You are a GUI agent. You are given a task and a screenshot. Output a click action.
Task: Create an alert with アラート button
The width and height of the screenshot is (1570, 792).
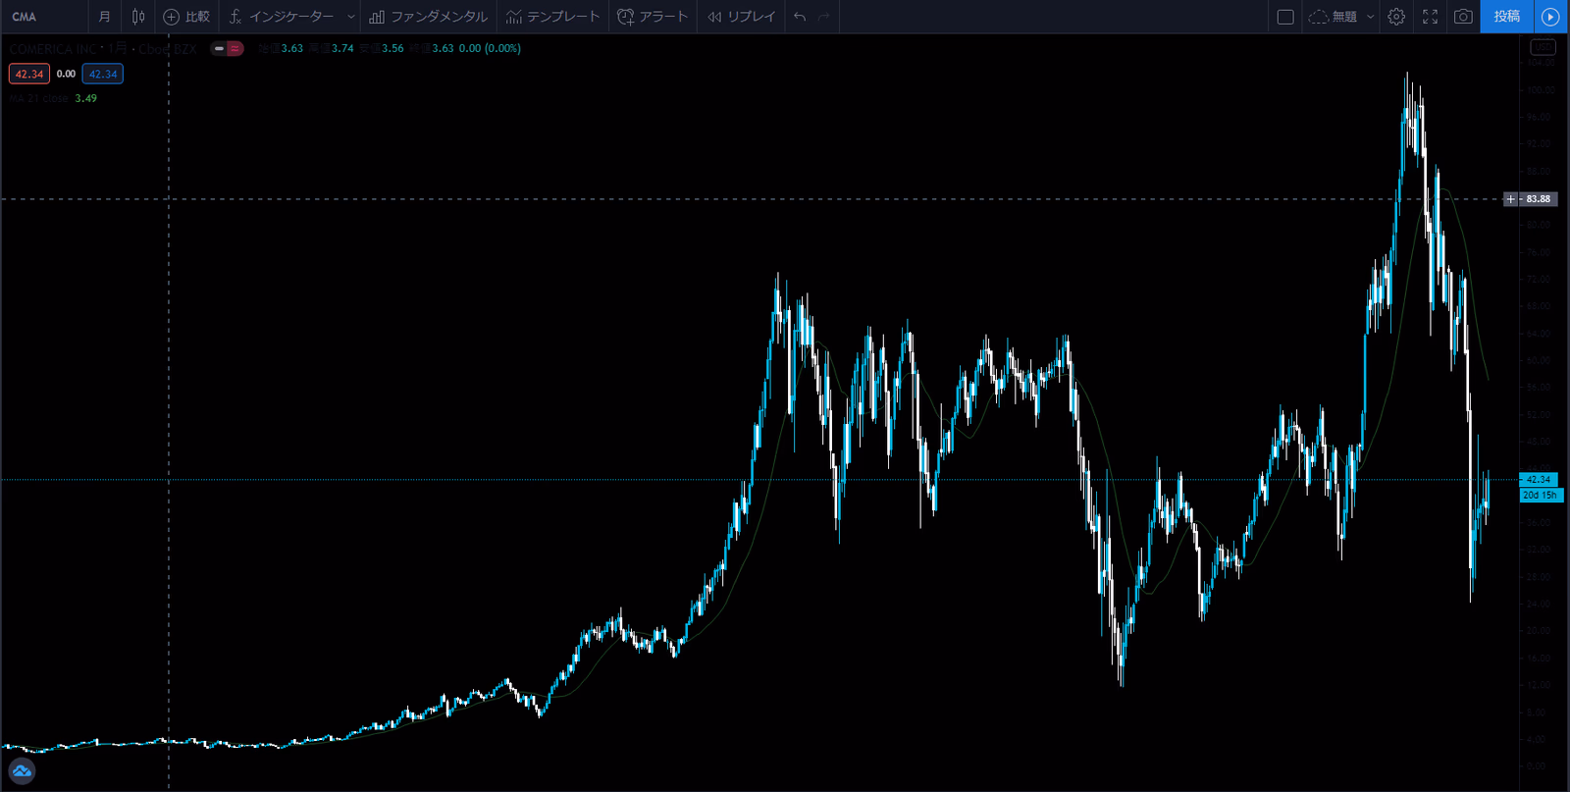click(x=653, y=17)
